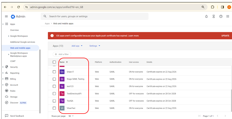Open Storage in the sidebar
232x119 pixels.
pos(14,97)
